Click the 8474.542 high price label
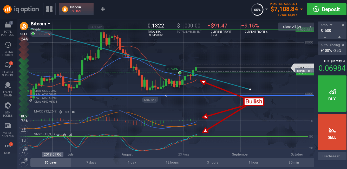The image size is (347, 169). [x=96, y=27]
